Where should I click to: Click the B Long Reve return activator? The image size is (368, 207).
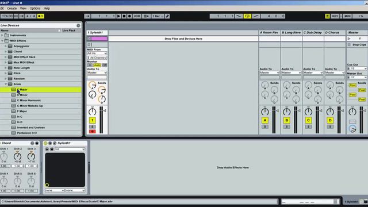[x=286, y=120]
